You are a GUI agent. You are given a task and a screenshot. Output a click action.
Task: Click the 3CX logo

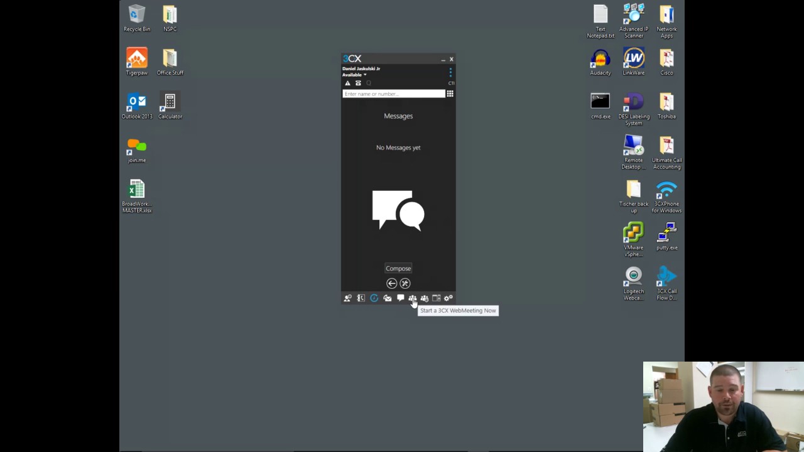click(352, 58)
